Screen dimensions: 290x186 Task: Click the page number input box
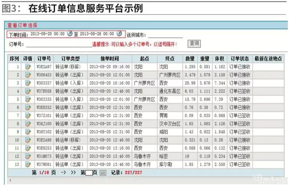[x=89, y=173]
